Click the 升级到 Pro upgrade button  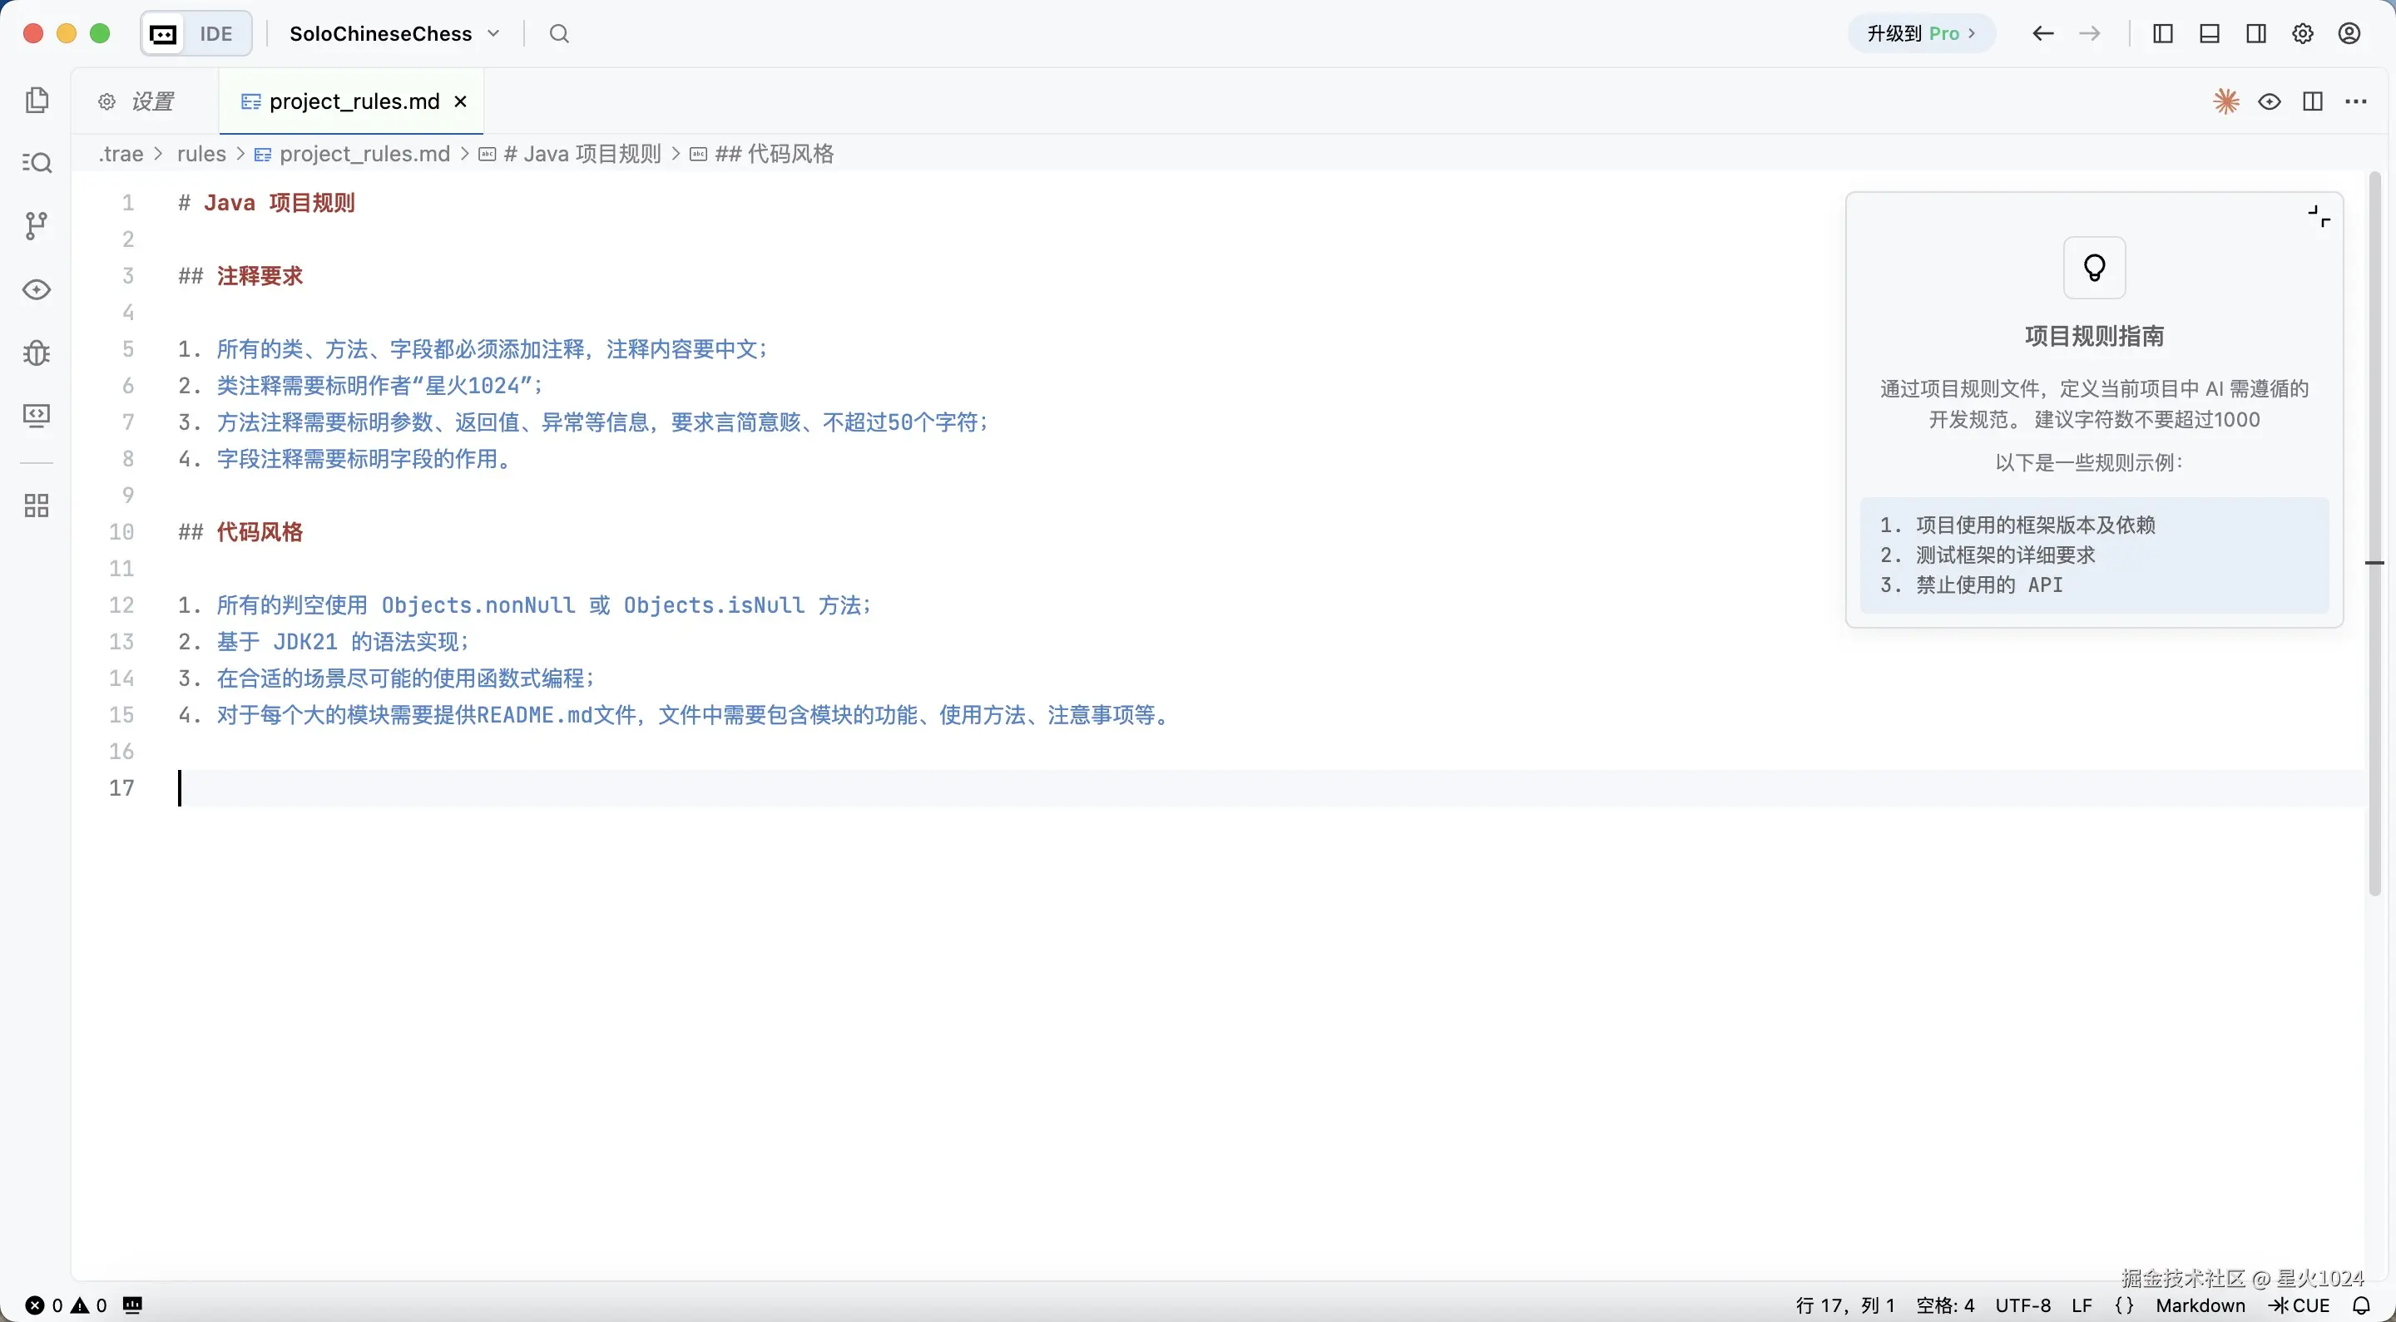coord(1922,33)
